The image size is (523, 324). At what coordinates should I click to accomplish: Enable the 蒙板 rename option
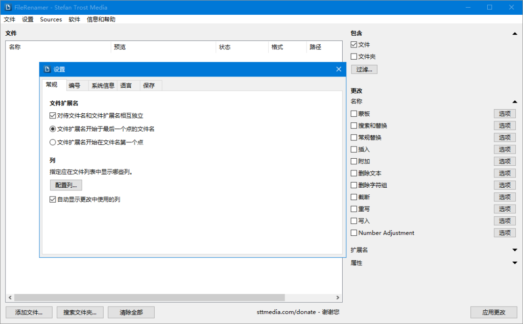pos(354,113)
